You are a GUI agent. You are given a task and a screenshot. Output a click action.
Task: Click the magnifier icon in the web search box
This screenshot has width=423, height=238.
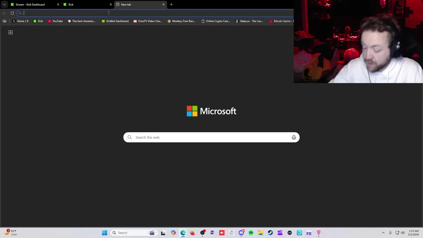[130, 137]
